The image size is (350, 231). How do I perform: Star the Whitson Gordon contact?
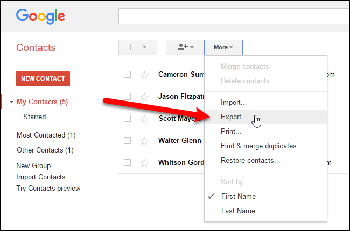(144, 163)
